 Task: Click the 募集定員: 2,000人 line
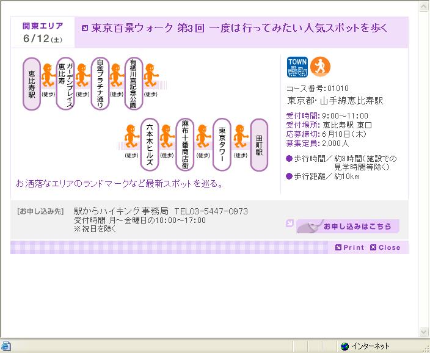tap(317, 143)
